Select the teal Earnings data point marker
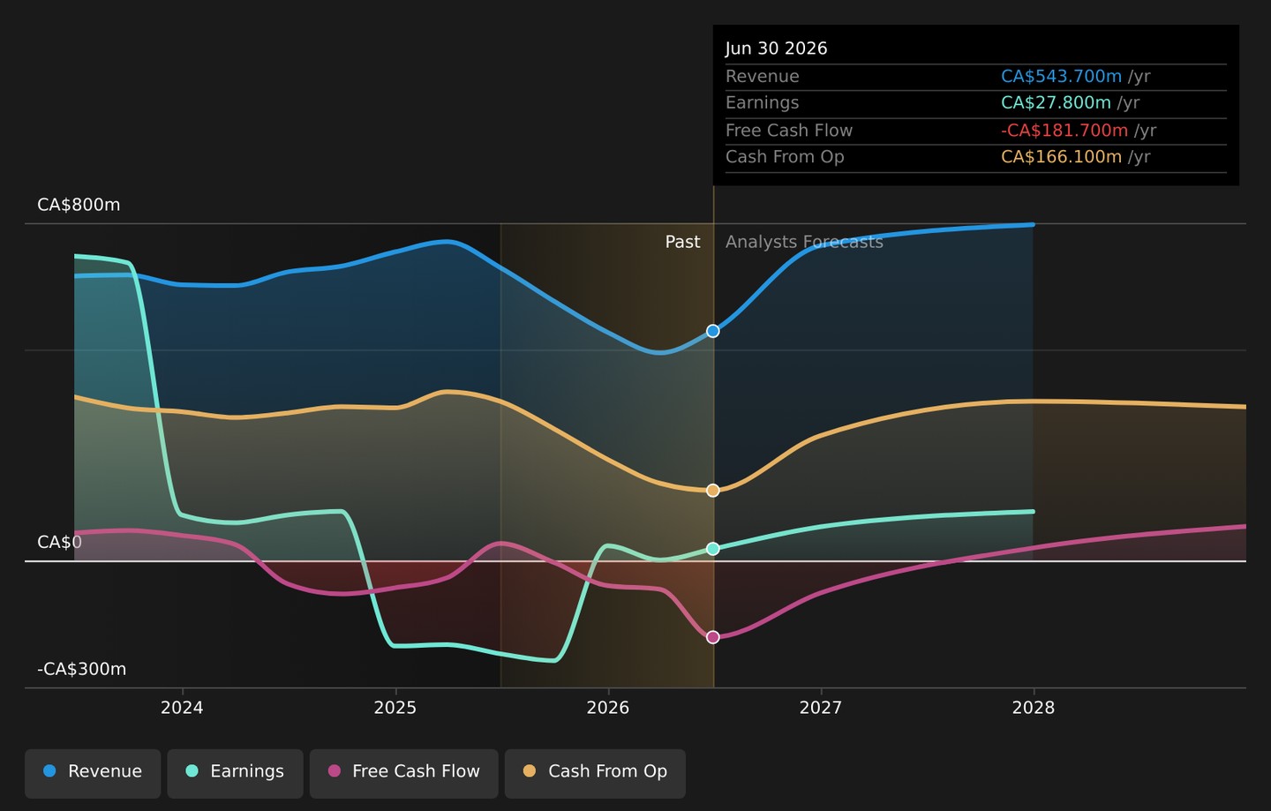This screenshot has height=811, width=1271. [713, 549]
